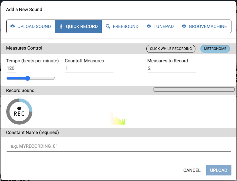
Task: Click the tempo slider handle
Action: coord(27,78)
